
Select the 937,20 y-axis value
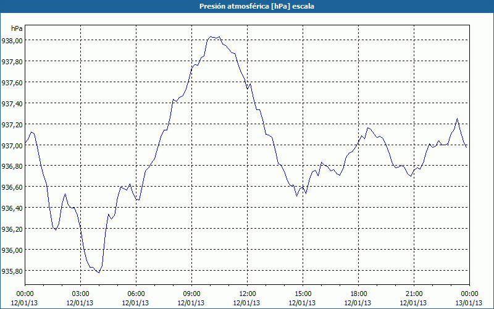point(12,124)
